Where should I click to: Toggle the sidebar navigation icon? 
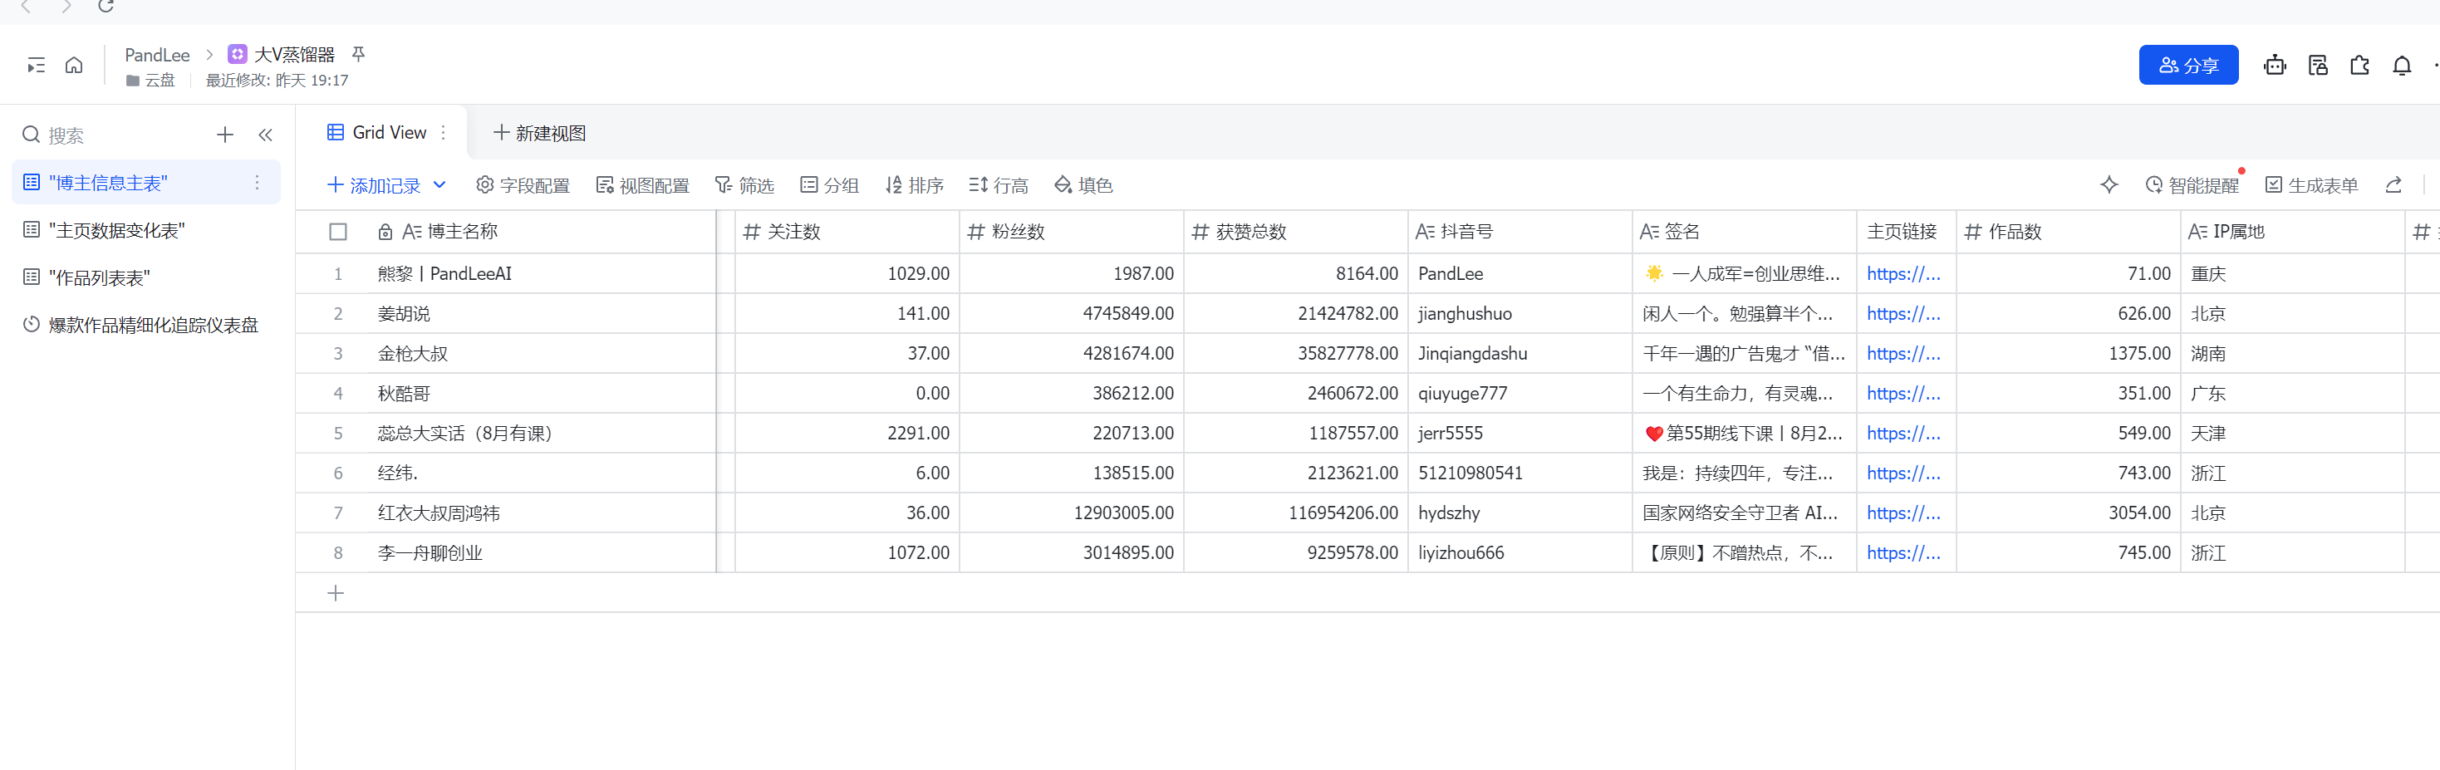(x=36, y=66)
